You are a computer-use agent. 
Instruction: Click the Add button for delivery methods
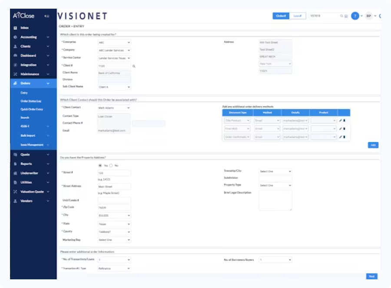pos(373,145)
